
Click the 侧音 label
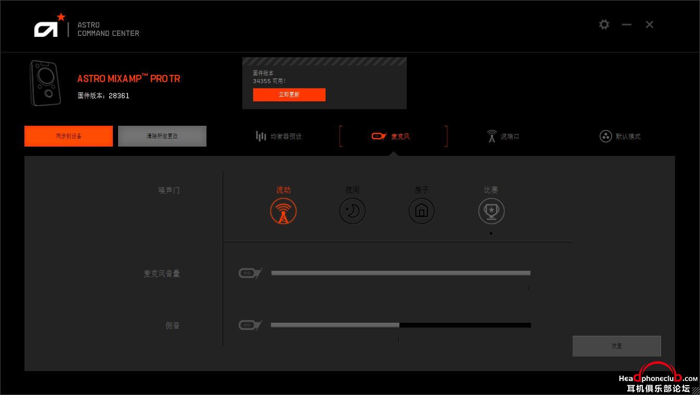173,325
